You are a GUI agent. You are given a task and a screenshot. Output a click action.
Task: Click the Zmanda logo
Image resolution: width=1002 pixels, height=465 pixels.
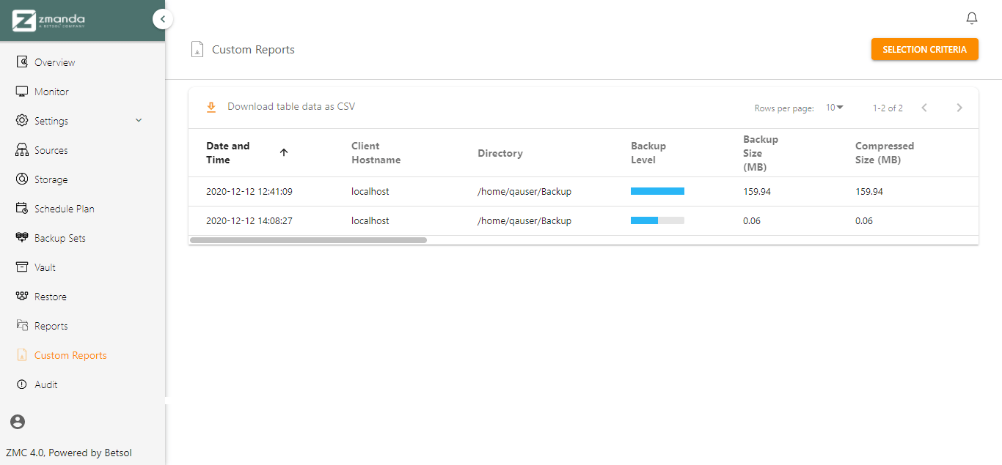coord(49,21)
